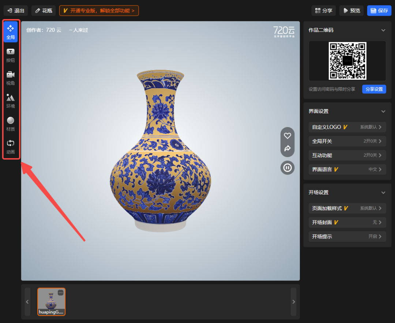Open the 视角 camera view tool
395x323 pixels.
point(11,78)
